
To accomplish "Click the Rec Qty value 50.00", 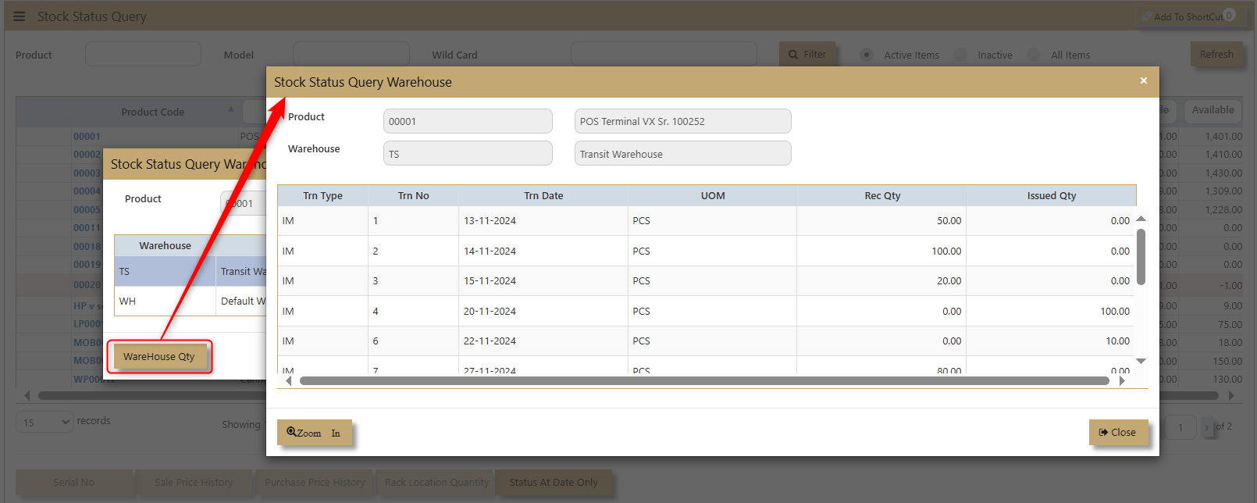I will tap(949, 221).
